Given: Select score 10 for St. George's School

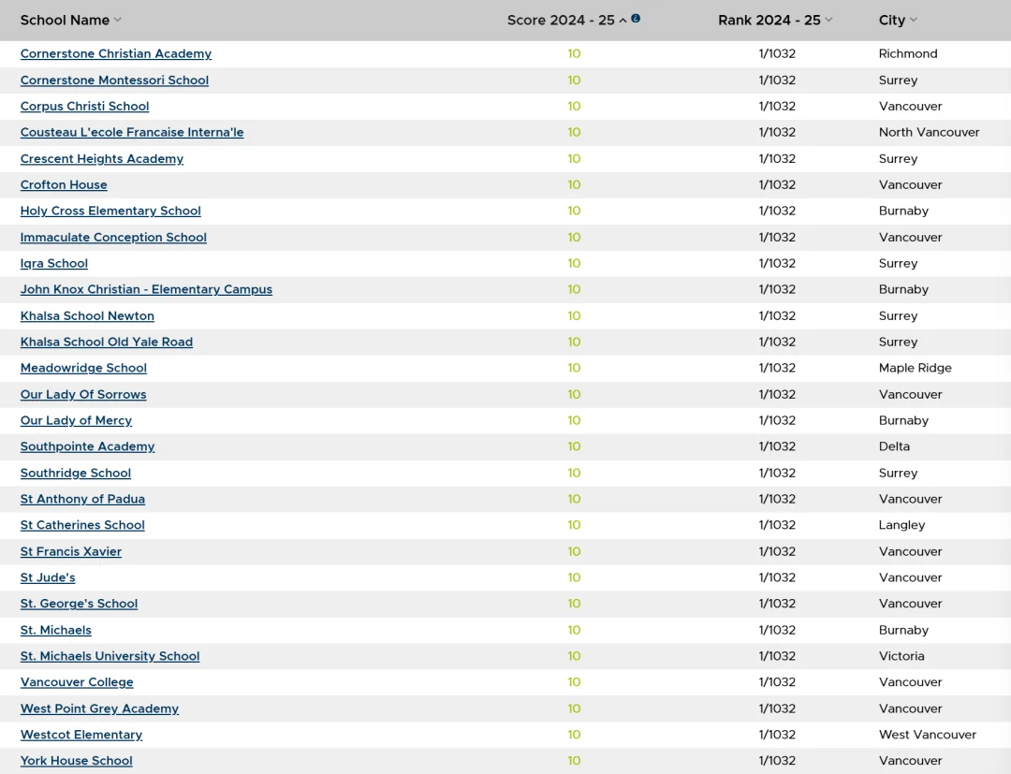Looking at the screenshot, I should click(x=574, y=604).
